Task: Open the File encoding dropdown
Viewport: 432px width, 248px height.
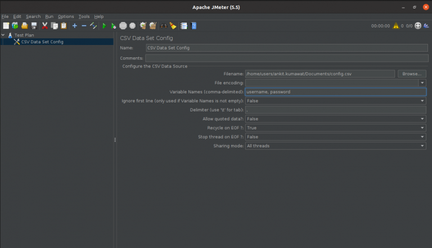Action: coord(422,83)
